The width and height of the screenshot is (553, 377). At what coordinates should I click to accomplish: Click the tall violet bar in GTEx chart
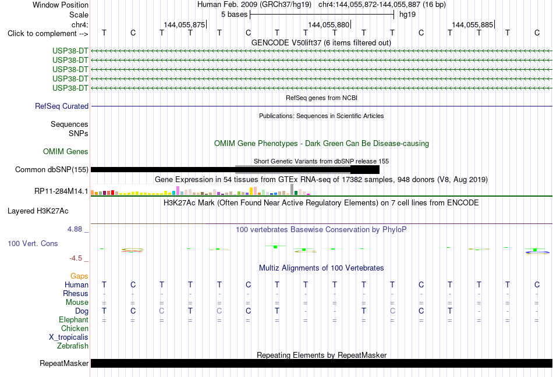[x=178, y=191]
